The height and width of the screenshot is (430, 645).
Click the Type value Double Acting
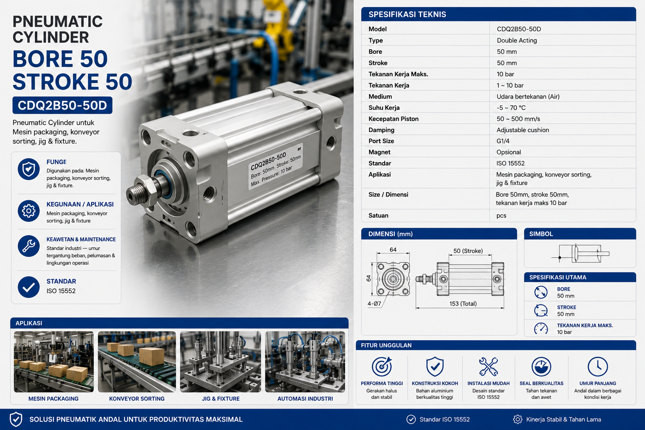tap(517, 40)
